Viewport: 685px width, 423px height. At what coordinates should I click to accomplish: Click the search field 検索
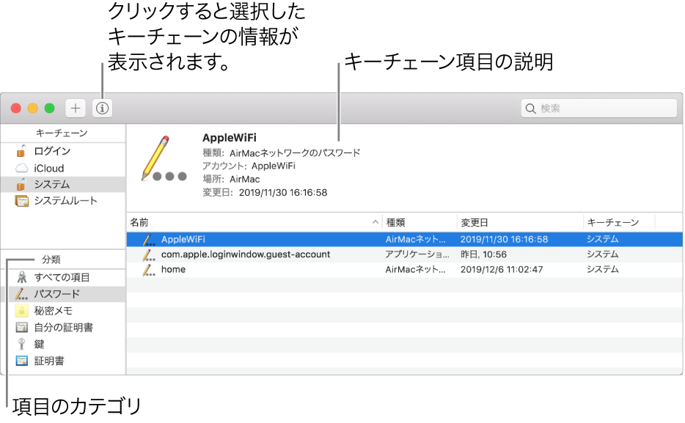(x=598, y=108)
